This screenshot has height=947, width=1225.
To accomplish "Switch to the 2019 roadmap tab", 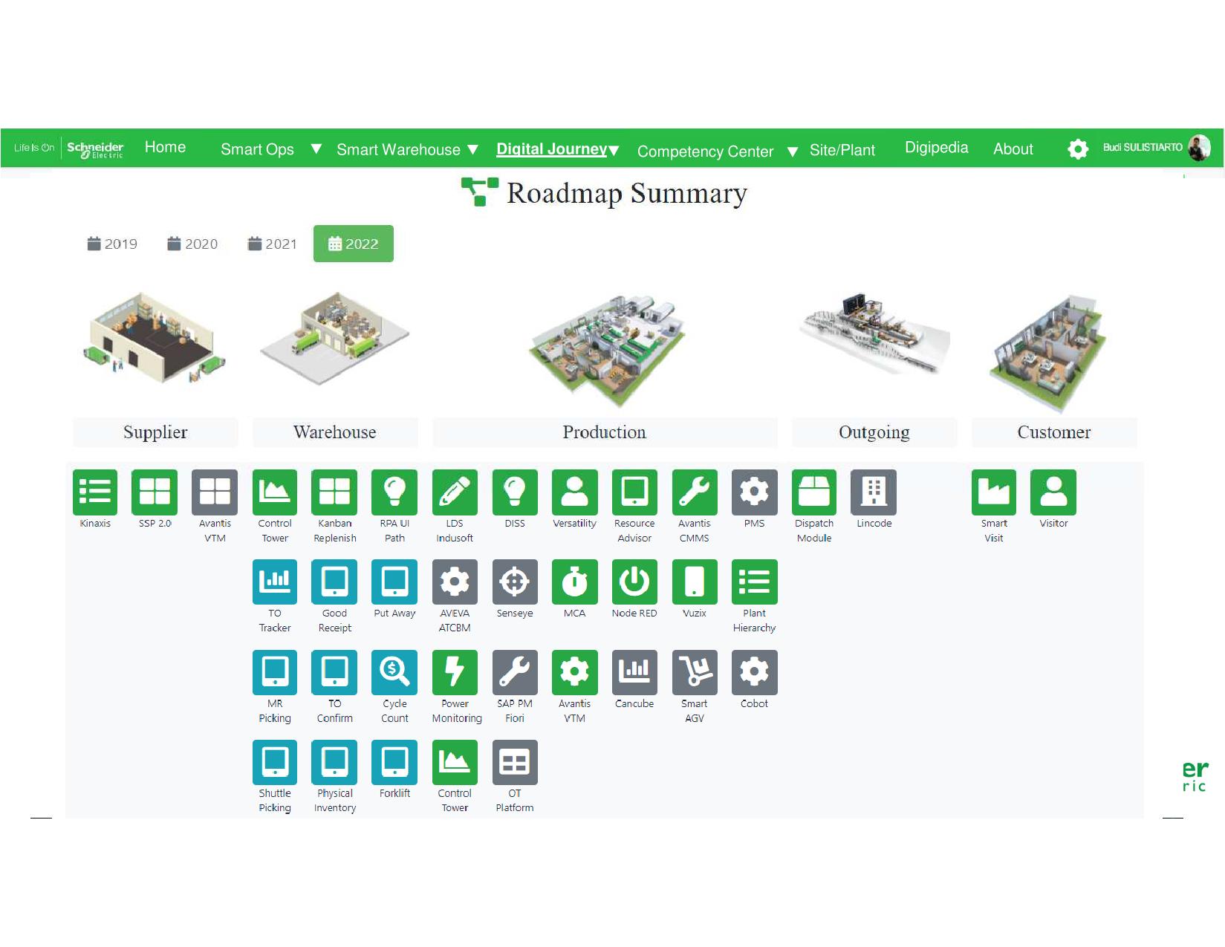I will coord(112,244).
